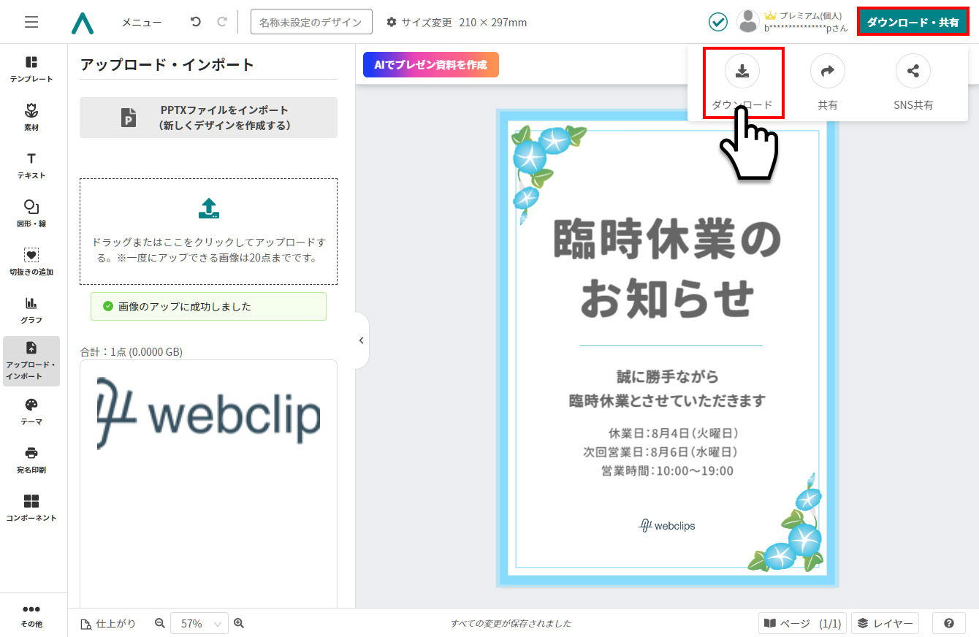979x637 pixels.
Task: Open the user account avatar
Action: click(748, 22)
